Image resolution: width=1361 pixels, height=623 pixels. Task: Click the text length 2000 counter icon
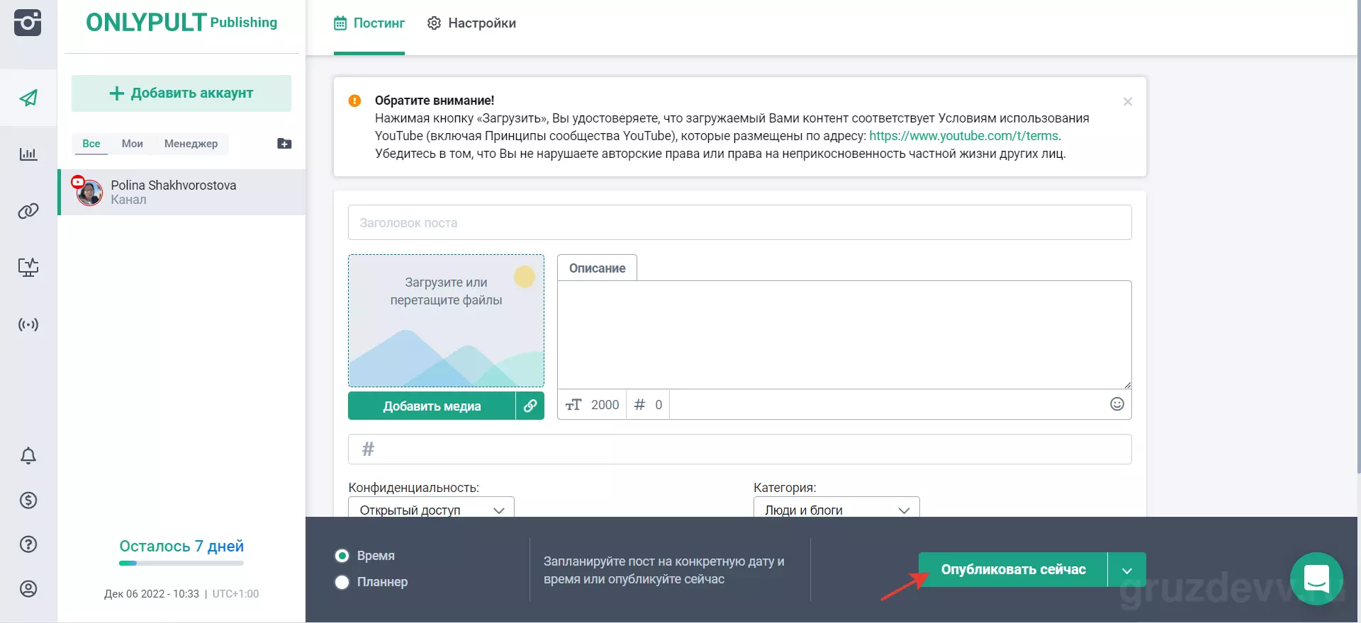click(x=573, y=405)
